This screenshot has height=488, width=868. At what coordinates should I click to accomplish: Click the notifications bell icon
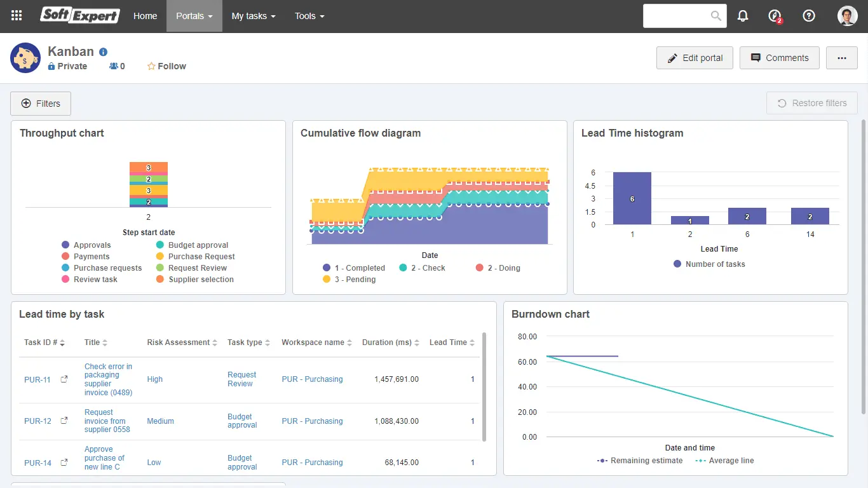click(743, 16)
